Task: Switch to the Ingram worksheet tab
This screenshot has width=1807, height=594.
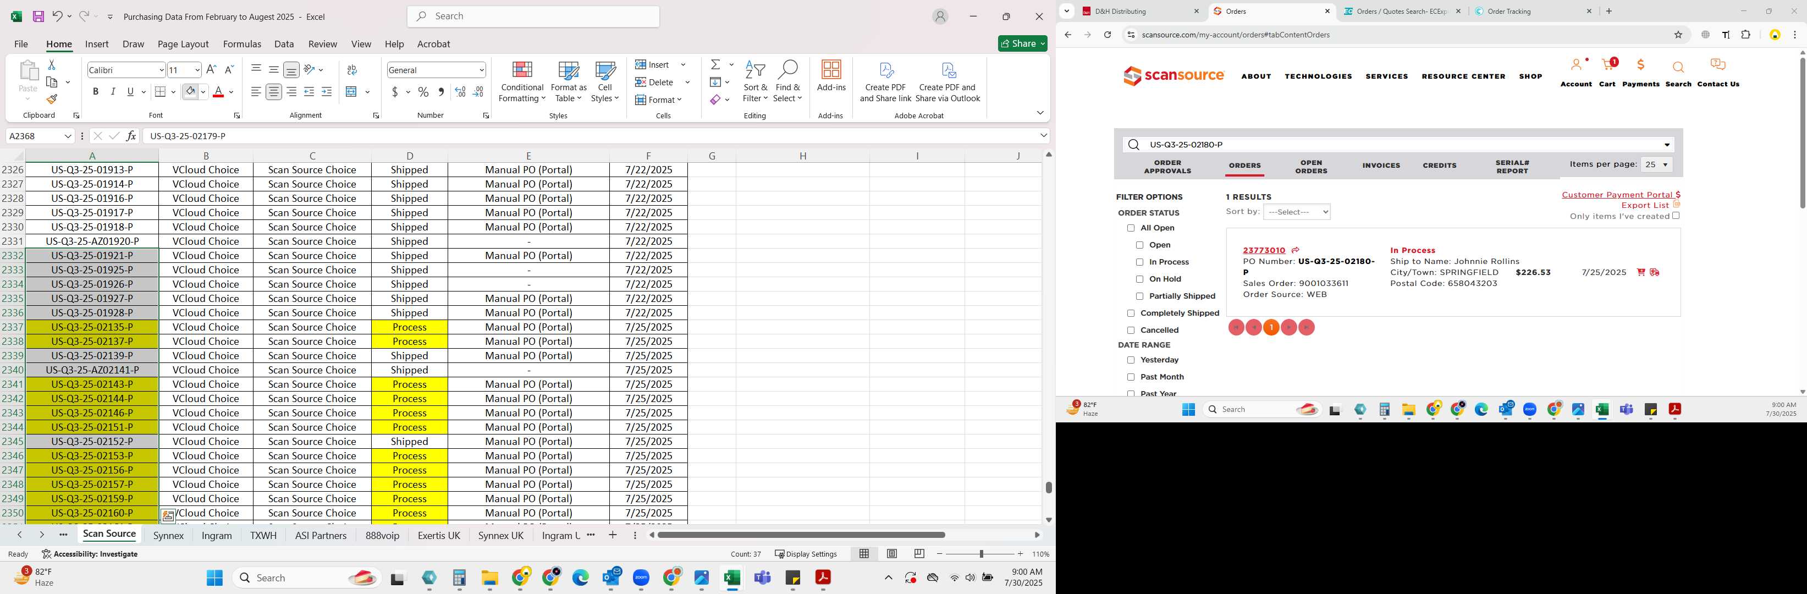Action: [217, 535]
